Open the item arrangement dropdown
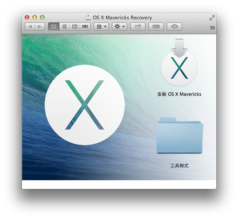This screenshot has height=219, width=238. coord(101,27)
